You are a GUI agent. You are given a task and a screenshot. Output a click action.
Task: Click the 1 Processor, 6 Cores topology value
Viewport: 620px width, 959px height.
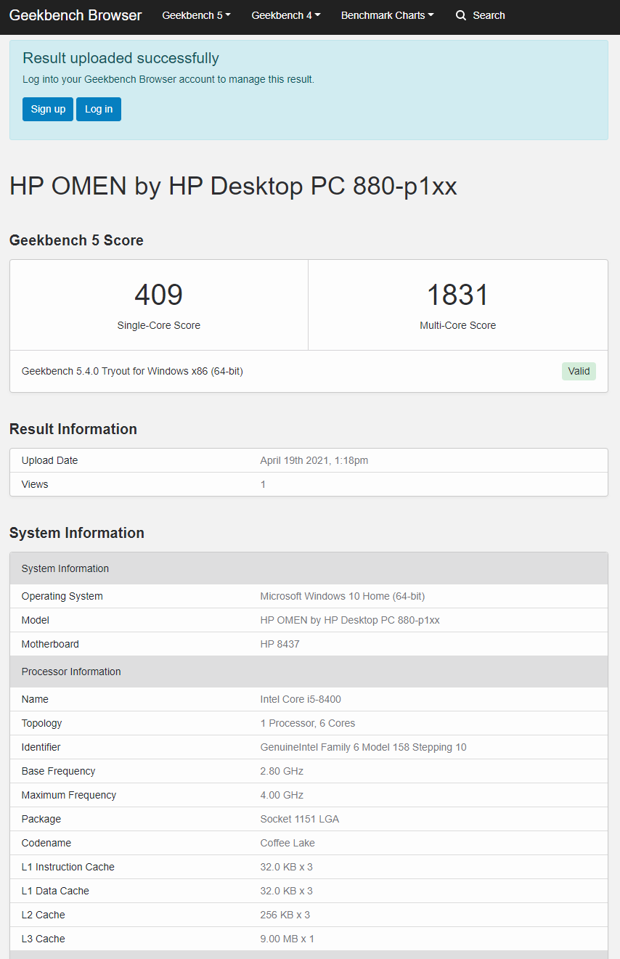pyautogui.click(x=308, y=723)
